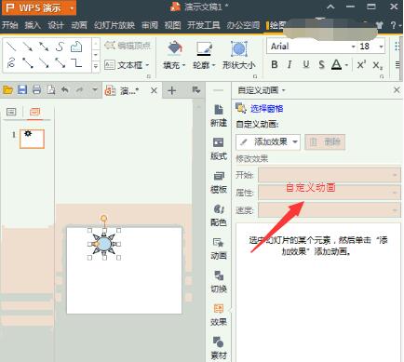Viewport: 404px width, 362px height.
Task: Open the tab list dropdown icon
Action: click(x=196, y=90)
